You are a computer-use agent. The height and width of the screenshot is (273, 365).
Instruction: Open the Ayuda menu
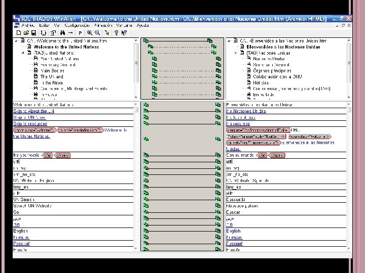(142, 25)
